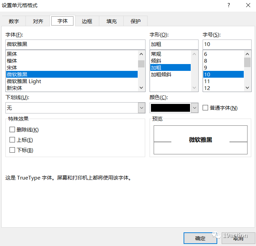The height and width of the screenshot is (246, 256).
Task: Click style list down arrow
Action: point(194,88)
